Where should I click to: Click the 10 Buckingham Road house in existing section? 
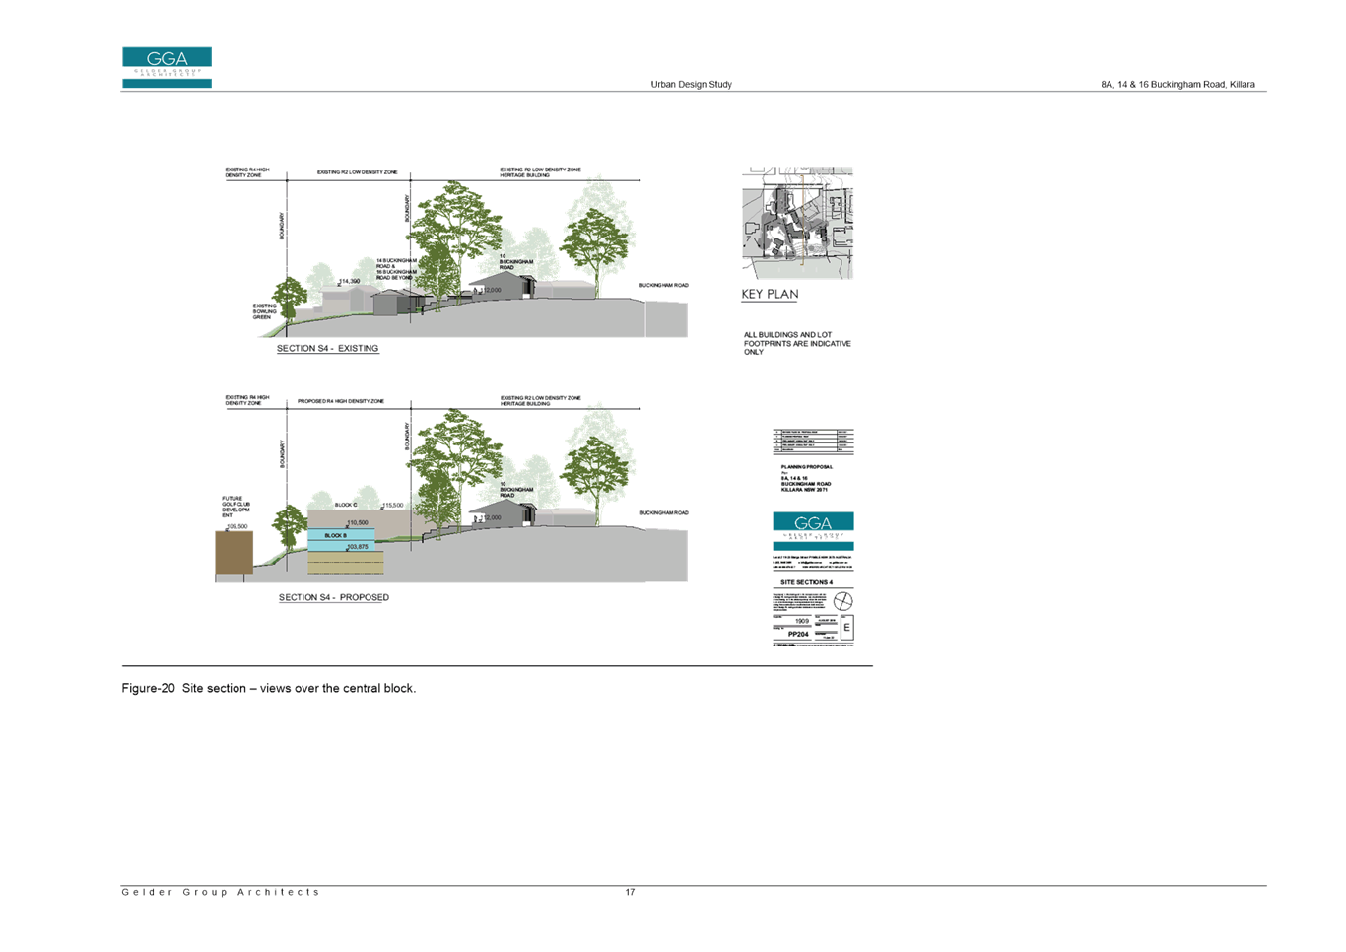503,286
